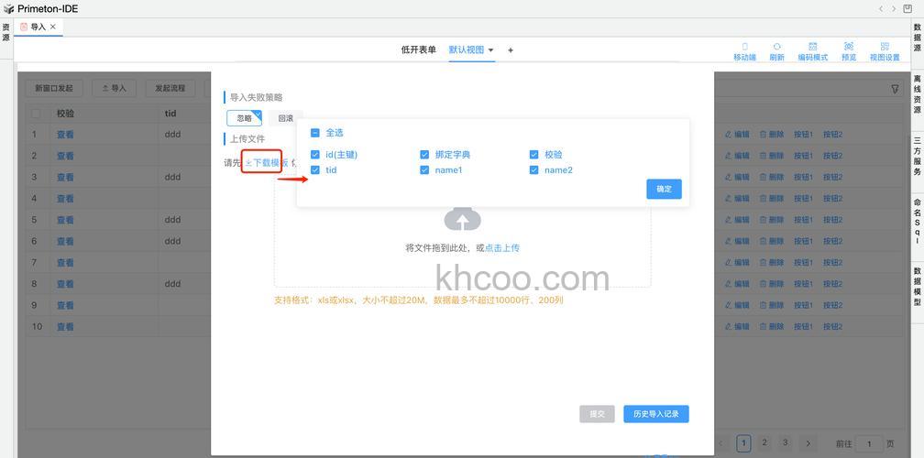This screenshot has width=924, height=458.
Task: Click the tid column header
Action: click(170, 114)
